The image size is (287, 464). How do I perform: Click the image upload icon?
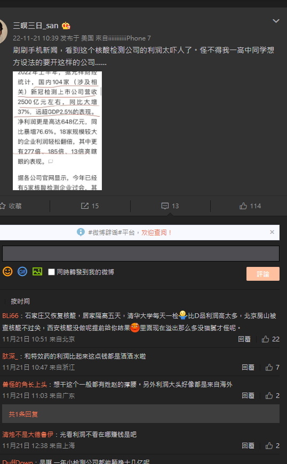click(37, 272)
